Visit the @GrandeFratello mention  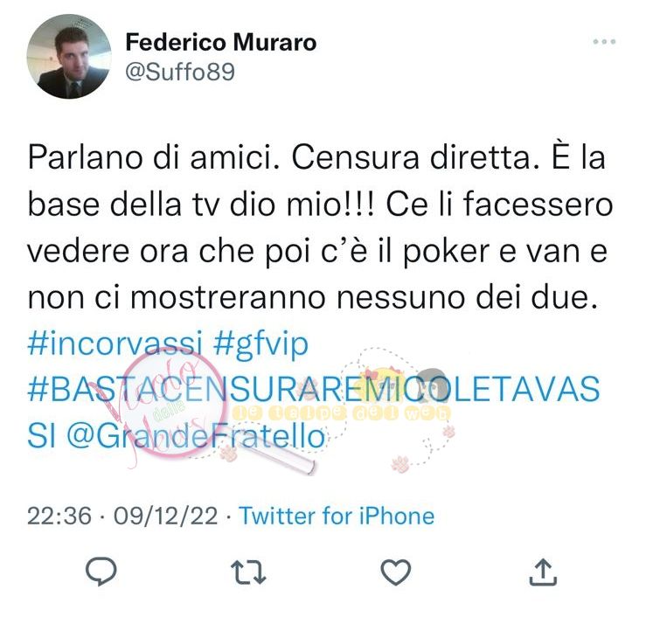(196, 437)
